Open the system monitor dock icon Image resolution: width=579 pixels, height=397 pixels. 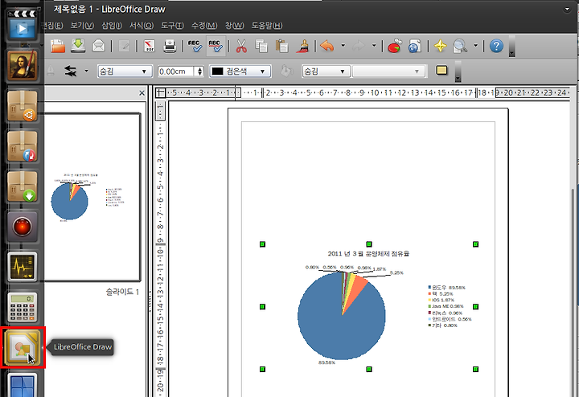(23, 267)
